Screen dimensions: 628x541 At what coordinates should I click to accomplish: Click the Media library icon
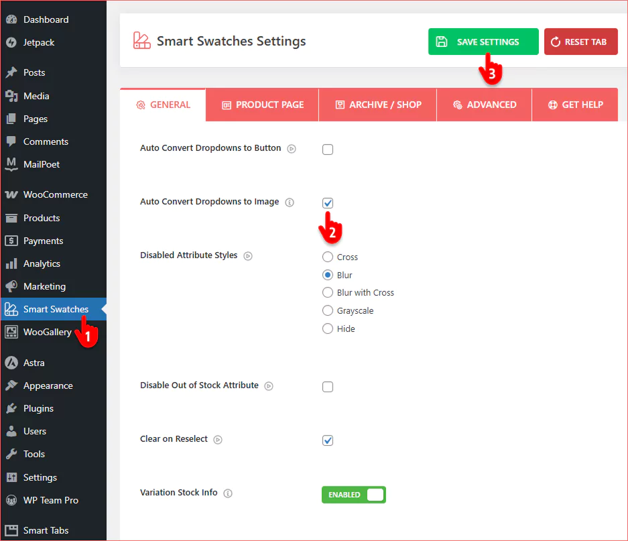[11, 96]
